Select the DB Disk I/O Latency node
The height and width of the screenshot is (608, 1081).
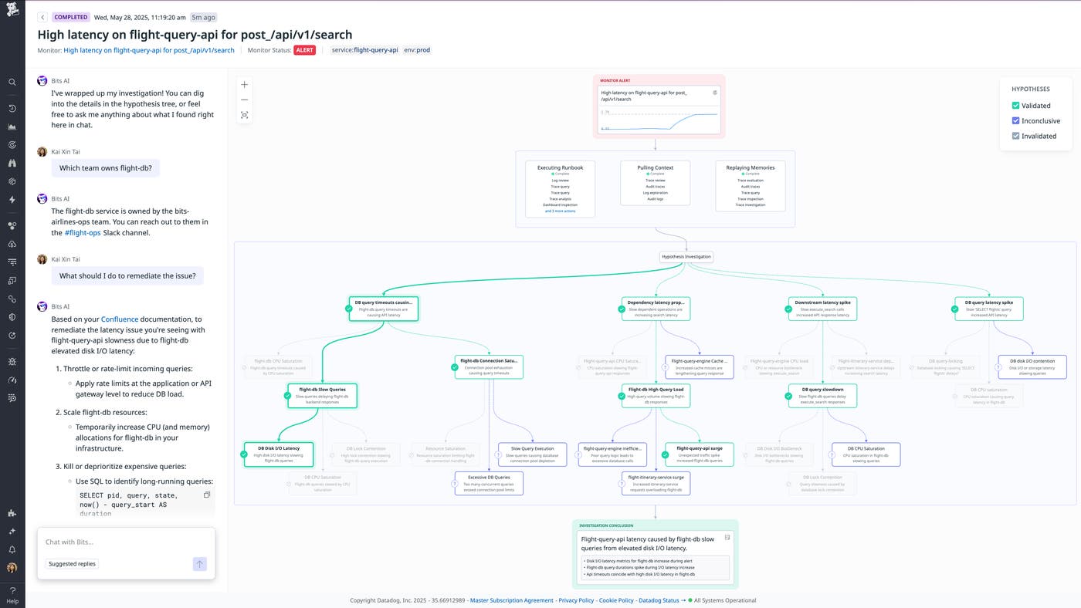(x=279, y=453)
